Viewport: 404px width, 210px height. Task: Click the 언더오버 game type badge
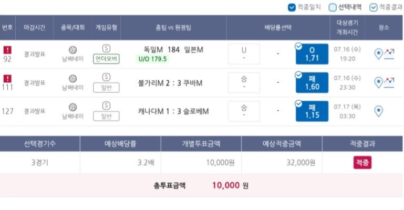pyautogui.click(x=106, y=59)
